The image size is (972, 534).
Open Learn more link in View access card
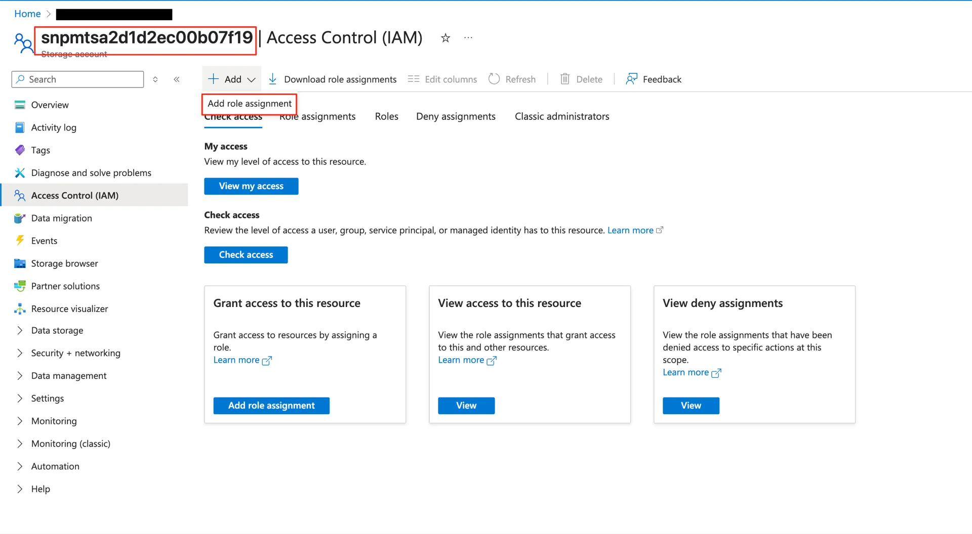click(467, 360)
